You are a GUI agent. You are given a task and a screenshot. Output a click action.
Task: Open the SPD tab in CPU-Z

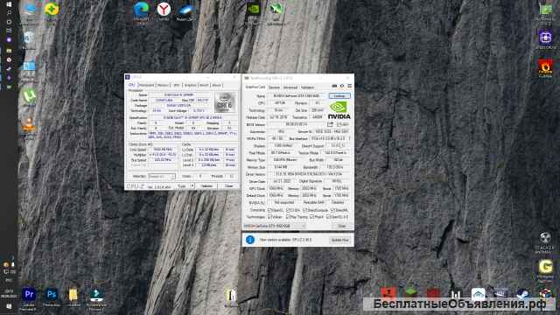tap(177, 85)
